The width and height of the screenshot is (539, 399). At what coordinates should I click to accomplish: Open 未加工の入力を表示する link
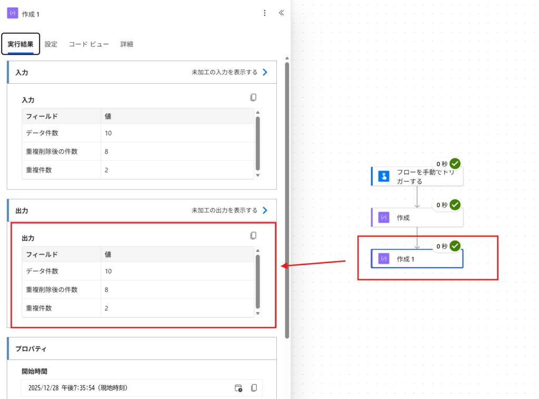tap(224, 72)
